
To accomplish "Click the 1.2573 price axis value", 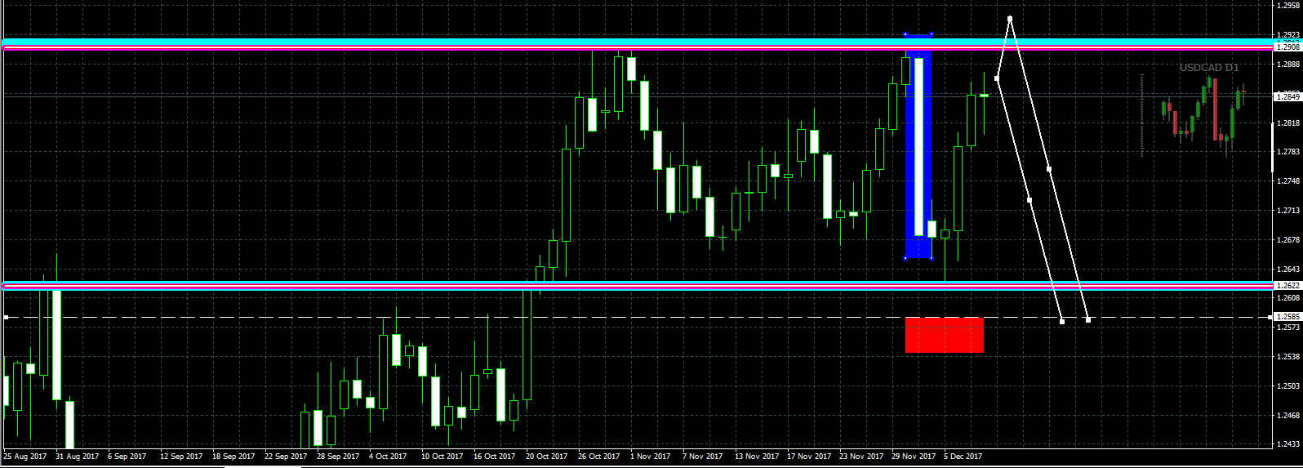I will pyautogui.click(x=1288, y=328).
